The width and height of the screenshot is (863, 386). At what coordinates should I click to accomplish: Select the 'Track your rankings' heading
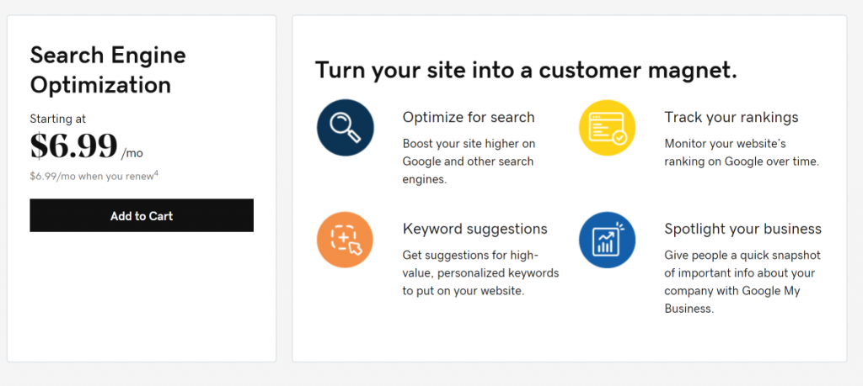pyautogui.click(x=731, y=117)
